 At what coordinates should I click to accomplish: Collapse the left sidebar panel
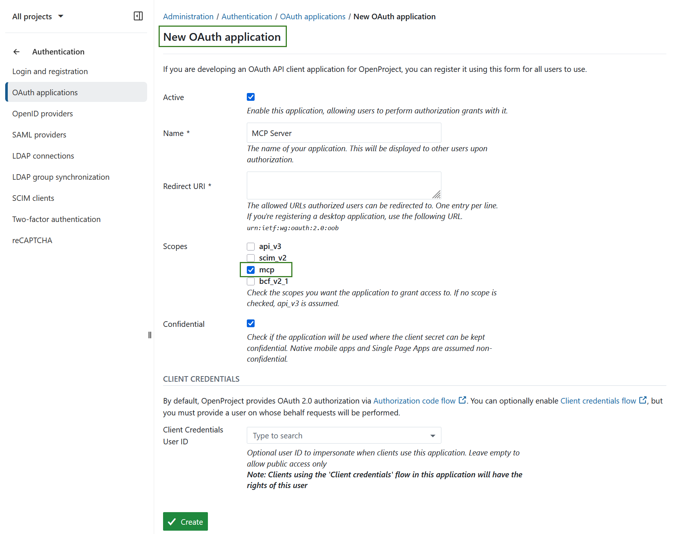(138, 16)
